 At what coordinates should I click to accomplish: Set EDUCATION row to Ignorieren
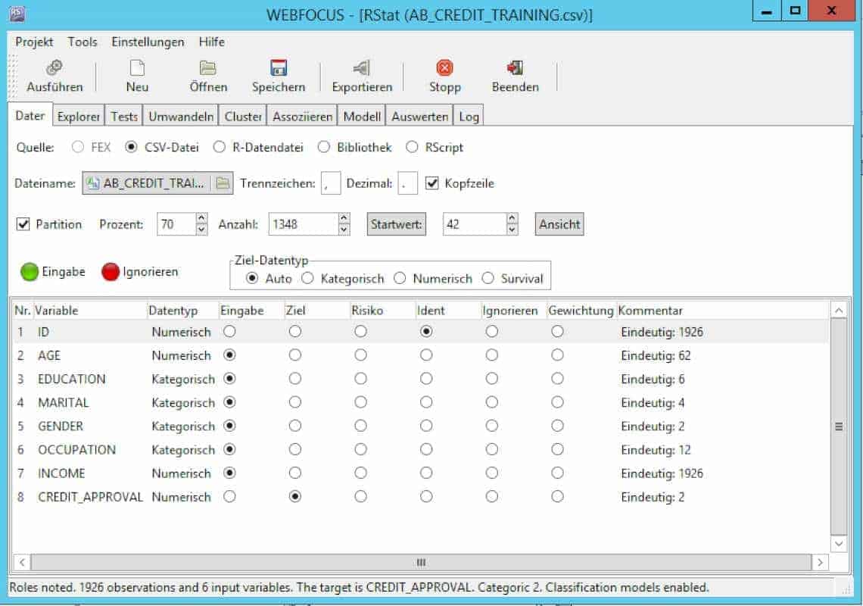(491, 379)
